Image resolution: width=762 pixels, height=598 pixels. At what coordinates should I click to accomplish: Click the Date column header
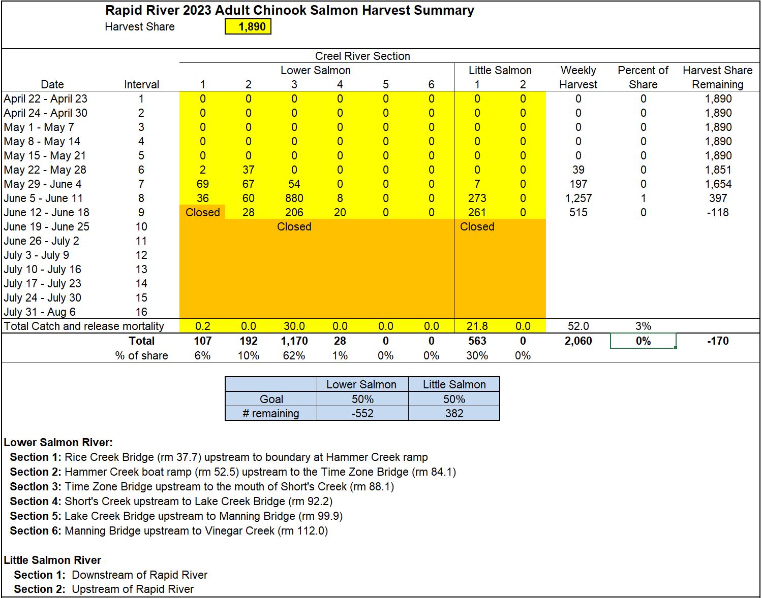(x=52, y=84)
